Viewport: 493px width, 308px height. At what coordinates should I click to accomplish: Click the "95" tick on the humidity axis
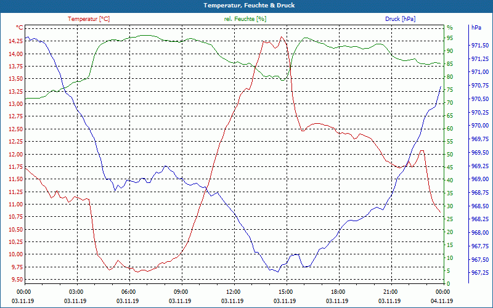point(450,38)
